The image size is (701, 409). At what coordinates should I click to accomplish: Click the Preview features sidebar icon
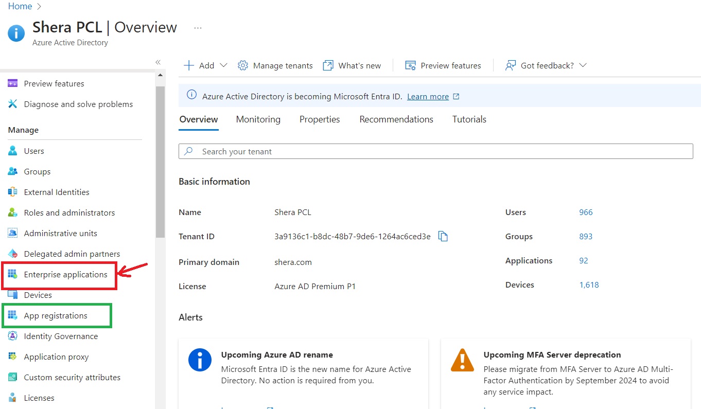[x=13, y=83]
